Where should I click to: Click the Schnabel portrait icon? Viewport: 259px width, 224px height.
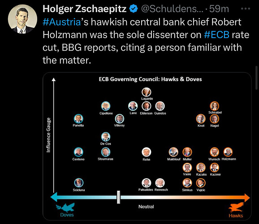tap(214, 106)
